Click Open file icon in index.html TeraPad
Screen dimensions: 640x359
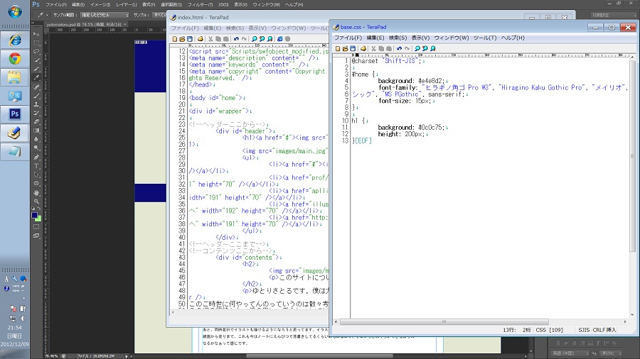point(182,39)
